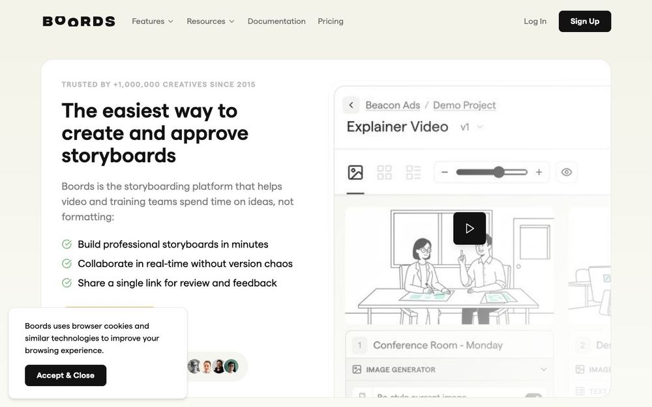Open the Pricing page
This screenshot has width=652, height=407.
click(331, 21)
